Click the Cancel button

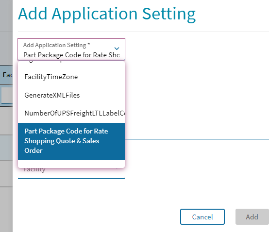202,217
